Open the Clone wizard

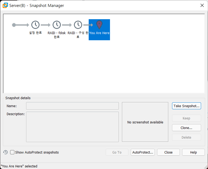tap(186, 128)
